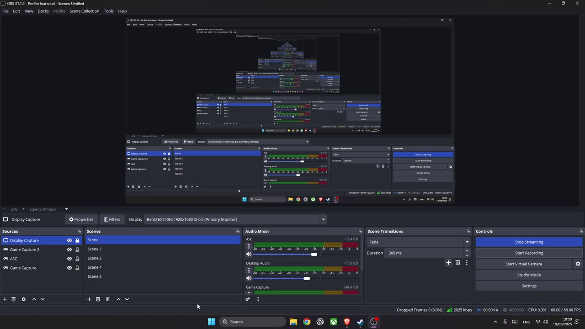Start the Virtual Camera
The width and height of the screenshot is (585, 329).
(x=524, y=264)
